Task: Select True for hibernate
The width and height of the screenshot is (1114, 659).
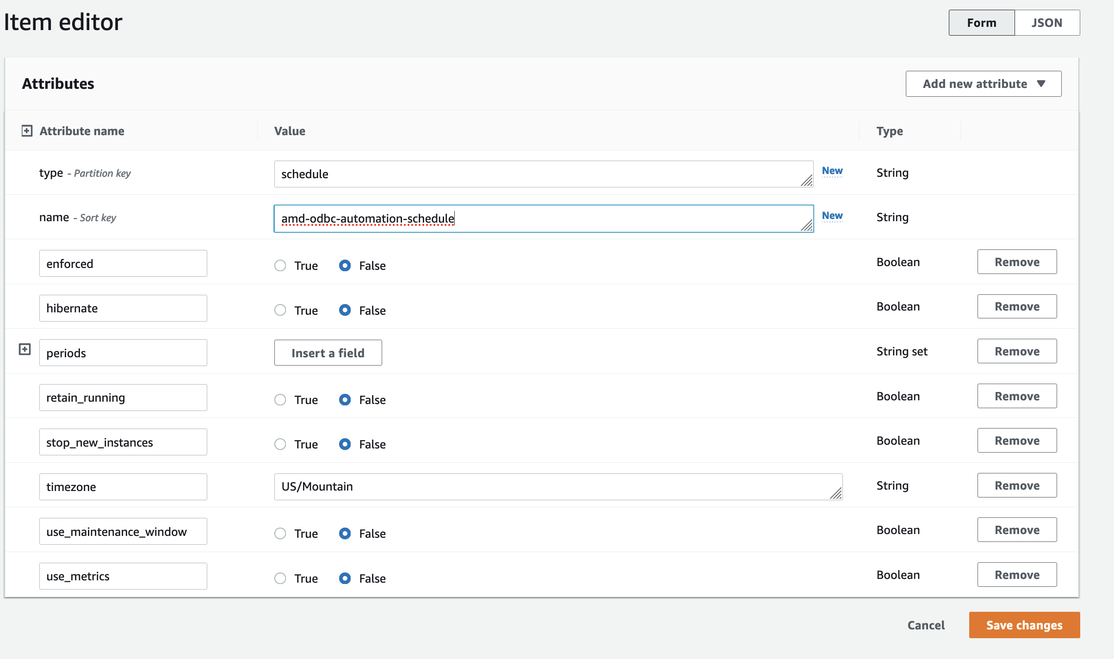Action: click(x=280, y=310)
